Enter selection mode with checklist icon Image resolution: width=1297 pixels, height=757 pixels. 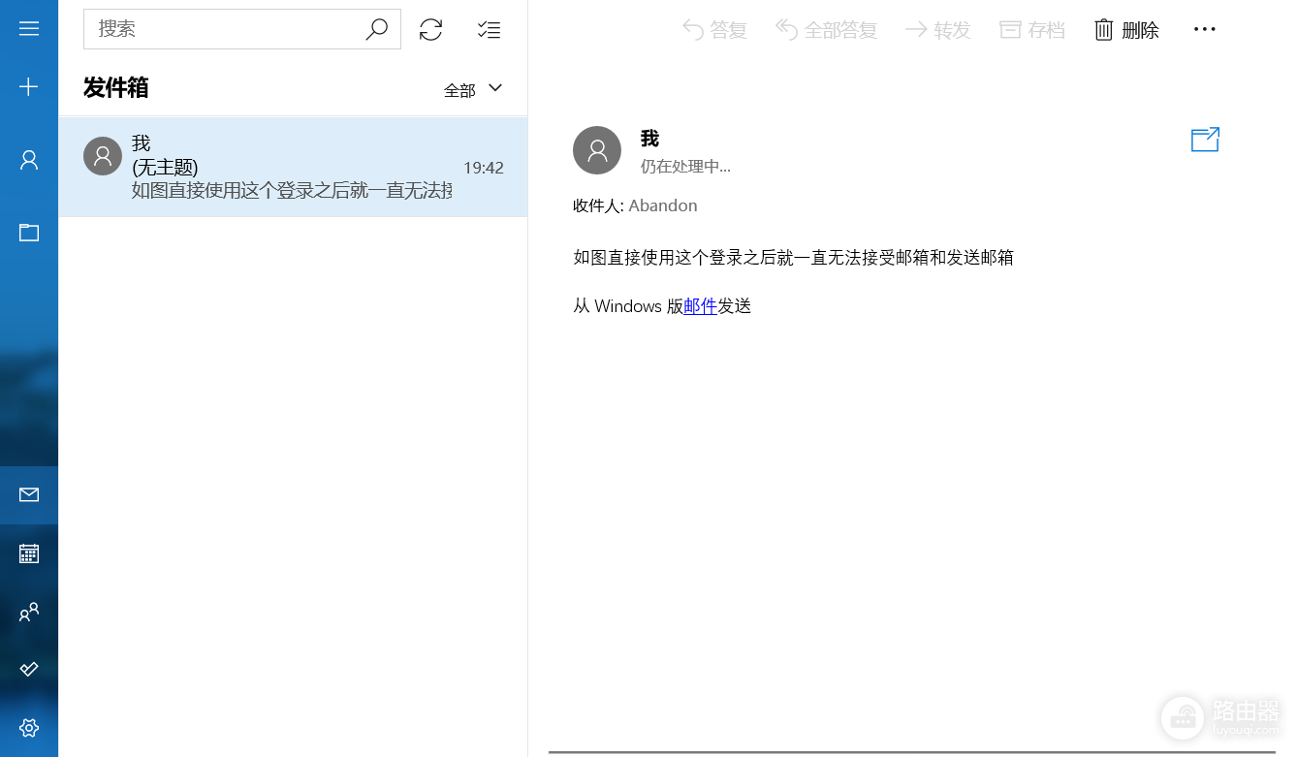[489, 30]
